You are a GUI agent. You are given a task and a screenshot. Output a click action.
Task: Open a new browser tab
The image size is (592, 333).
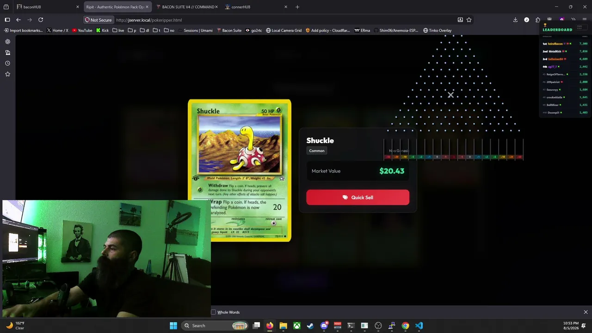(297, 7)
